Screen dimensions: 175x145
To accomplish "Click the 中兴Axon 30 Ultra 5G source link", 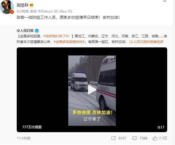I will pyautogui.click(x=55, y=11).
